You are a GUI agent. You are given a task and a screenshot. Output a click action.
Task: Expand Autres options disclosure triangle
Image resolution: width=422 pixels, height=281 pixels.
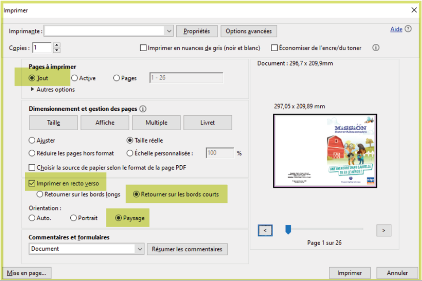[33, 90]
